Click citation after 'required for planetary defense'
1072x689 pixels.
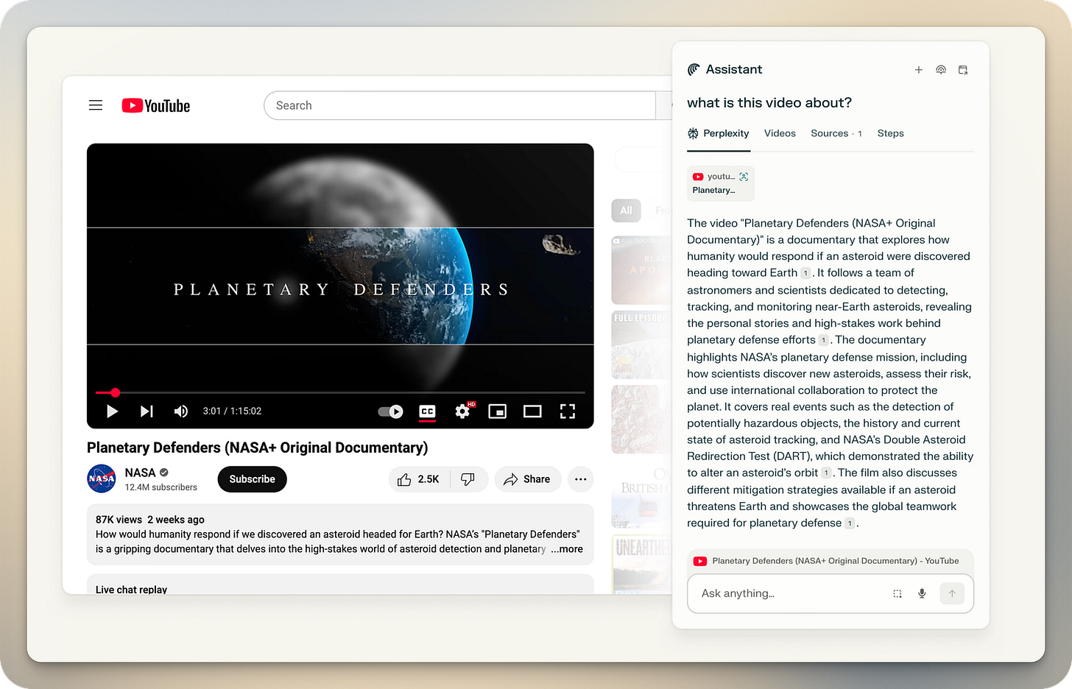pyautogui.click(x=850, y=523)
